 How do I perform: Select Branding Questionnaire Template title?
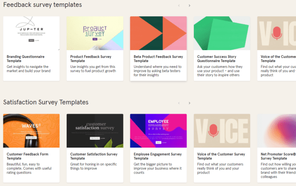coord(26,59)
